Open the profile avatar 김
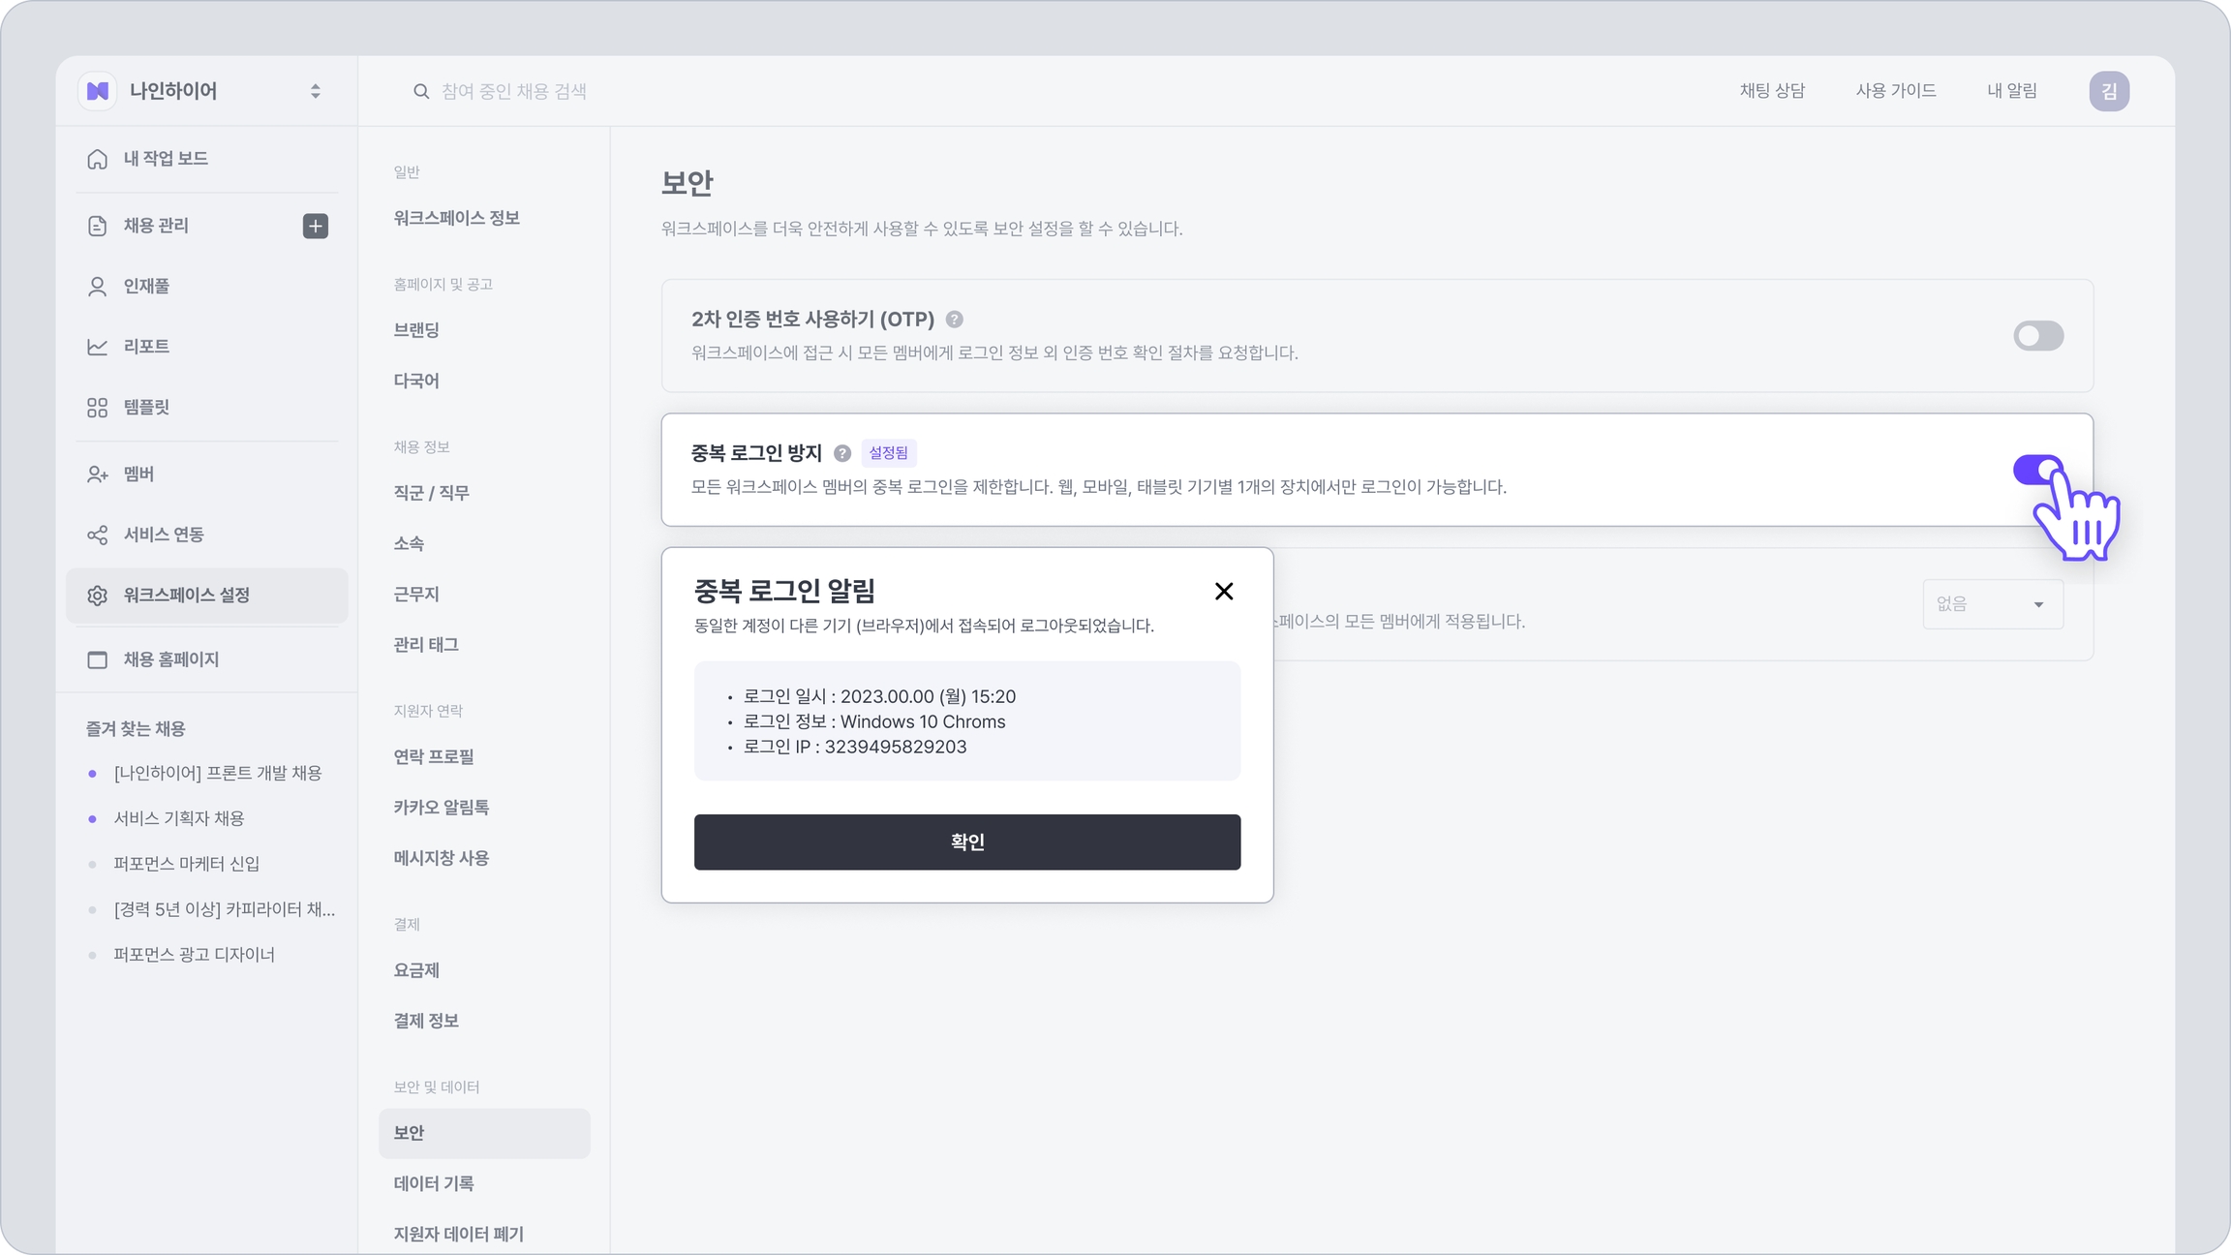Screen dimensions: 2231x1255 [2108, 91]
